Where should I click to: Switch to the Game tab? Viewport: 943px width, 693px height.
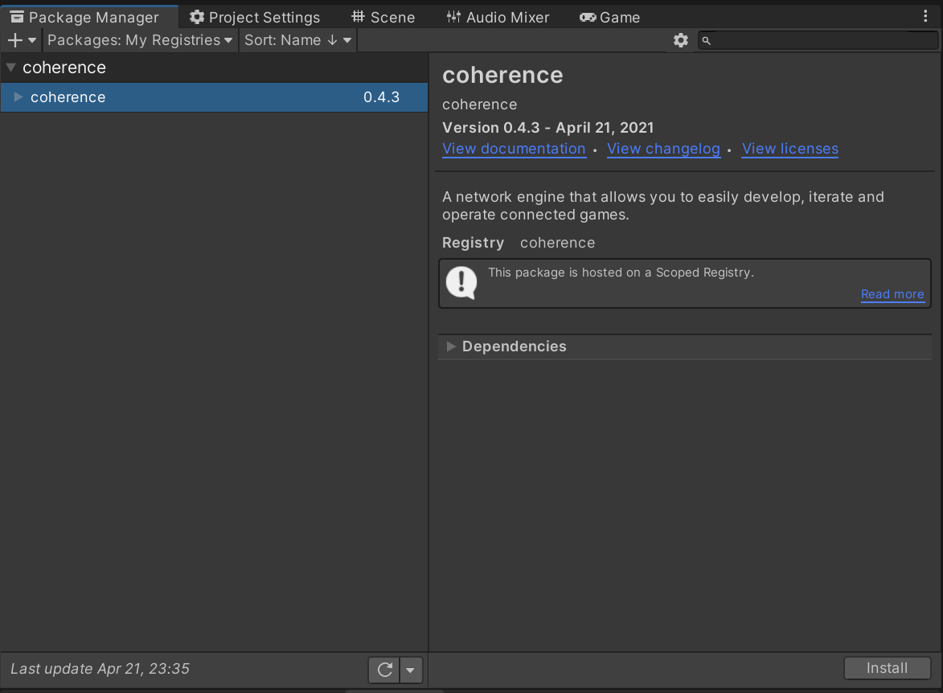(609, 18)
